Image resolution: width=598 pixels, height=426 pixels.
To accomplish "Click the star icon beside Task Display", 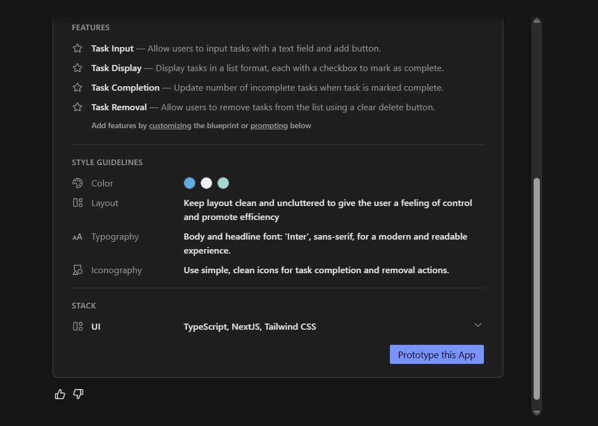I will [x=77, y=68].
